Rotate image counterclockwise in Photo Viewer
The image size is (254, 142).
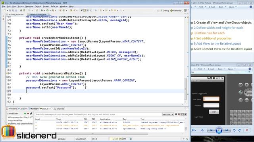[x=234, y=130]
